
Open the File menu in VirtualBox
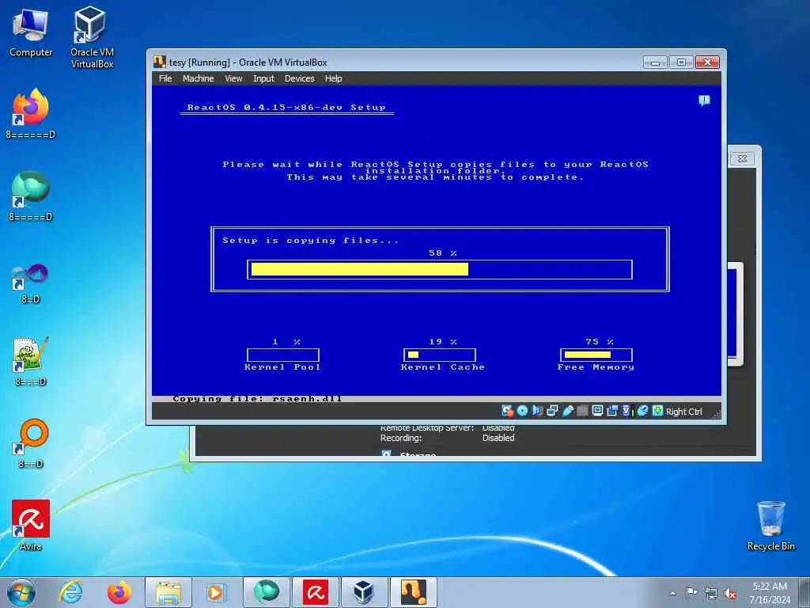click(x=165, y=78)
